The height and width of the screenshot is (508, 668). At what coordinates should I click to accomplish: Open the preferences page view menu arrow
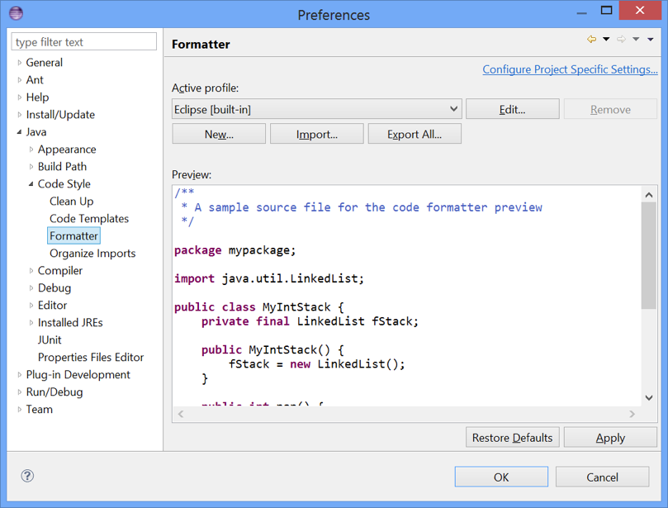coord(650,39)
